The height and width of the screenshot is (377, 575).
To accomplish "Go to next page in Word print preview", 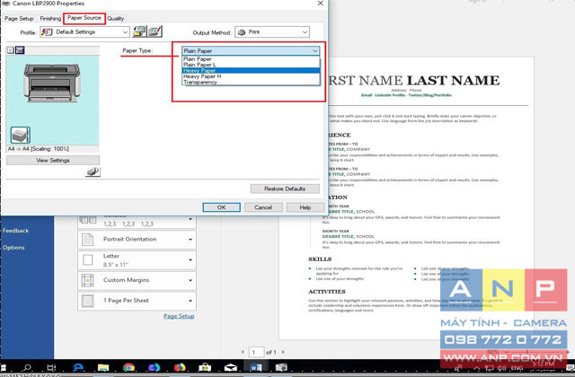I will click(283, 352).
